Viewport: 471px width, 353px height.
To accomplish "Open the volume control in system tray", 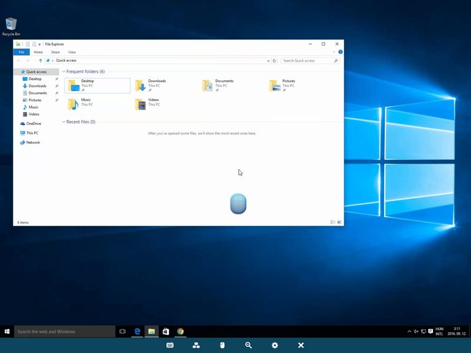I will point(416,331).
